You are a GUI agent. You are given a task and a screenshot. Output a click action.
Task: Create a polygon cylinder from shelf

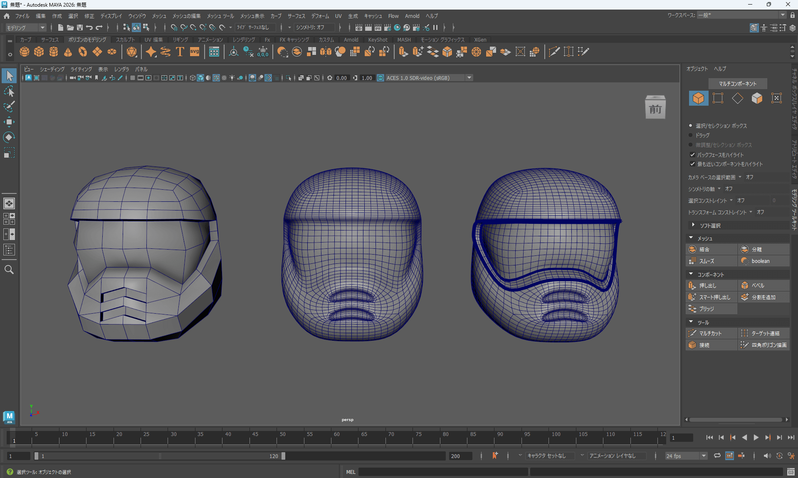(x=54, y=52)
